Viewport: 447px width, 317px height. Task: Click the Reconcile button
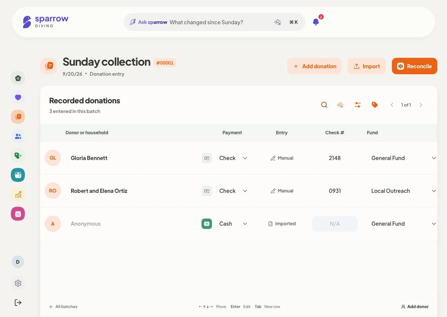pos(415,66)
